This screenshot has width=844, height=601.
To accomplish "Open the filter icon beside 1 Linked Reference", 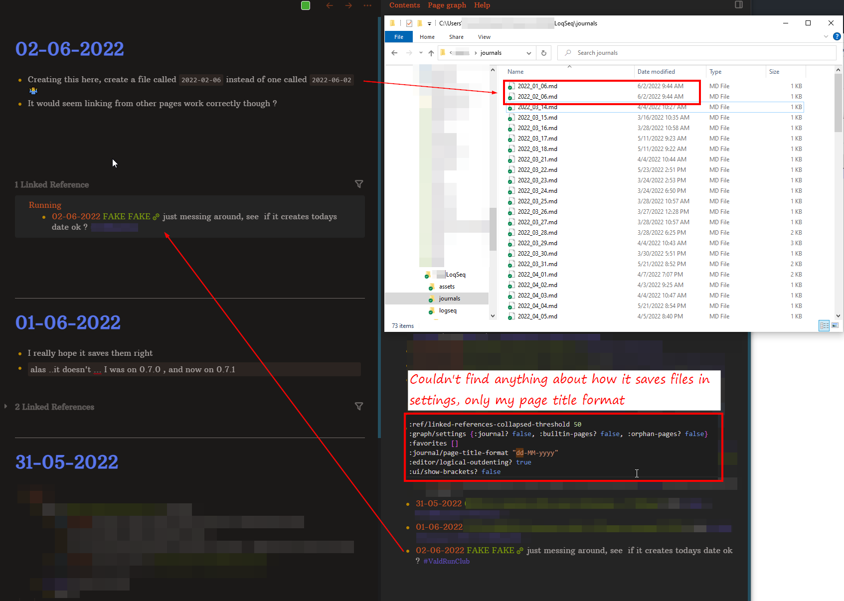I will point(359,184).
